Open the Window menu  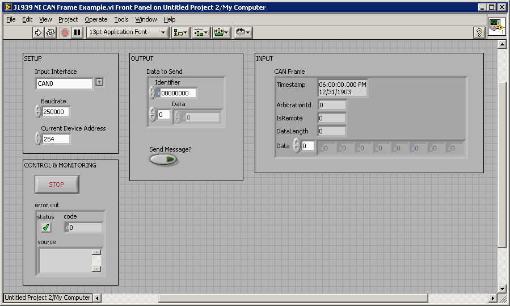click(x=146, y=19)
